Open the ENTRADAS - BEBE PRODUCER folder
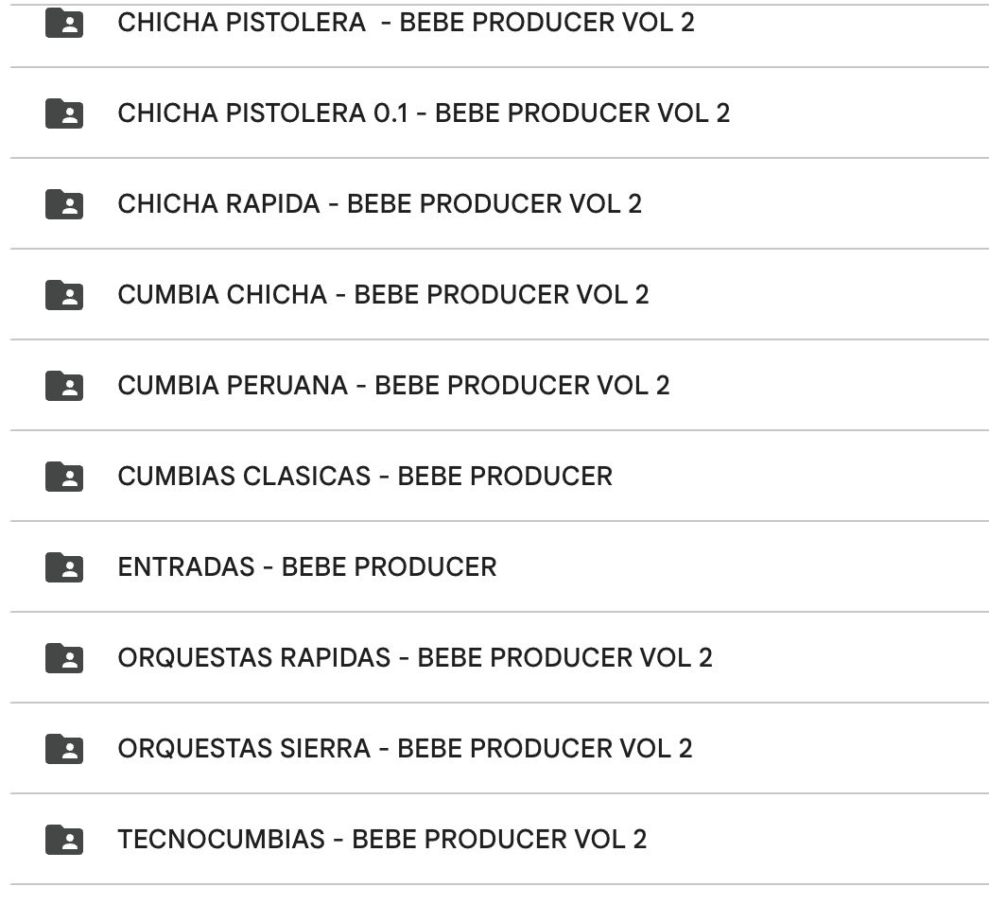 tap(307, 566)
